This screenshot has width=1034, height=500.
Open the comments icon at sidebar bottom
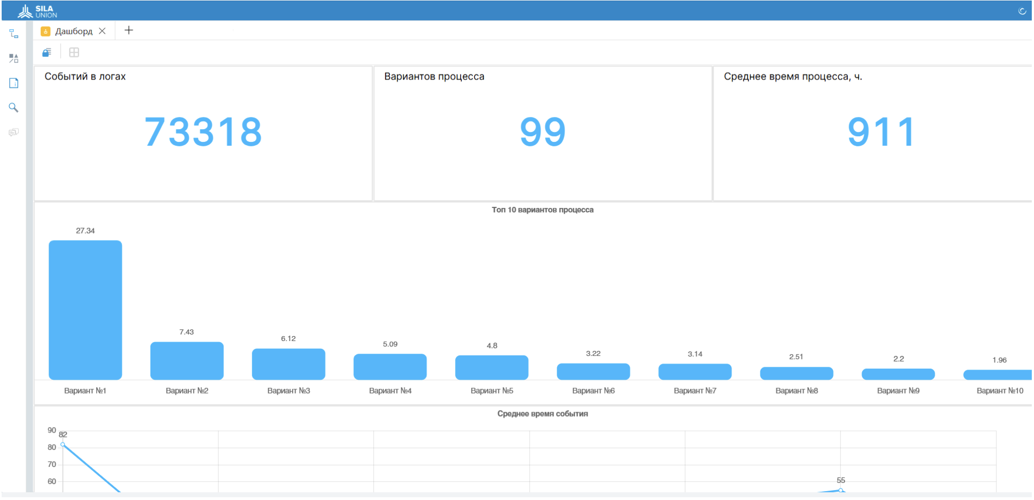[14, 132]
